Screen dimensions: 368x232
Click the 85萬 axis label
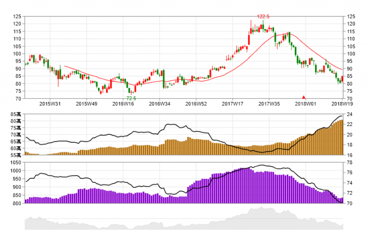pyautogui.click(x=16, y=114)
